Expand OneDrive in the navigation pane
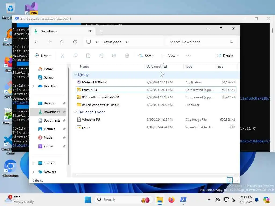 click(34, 86)
